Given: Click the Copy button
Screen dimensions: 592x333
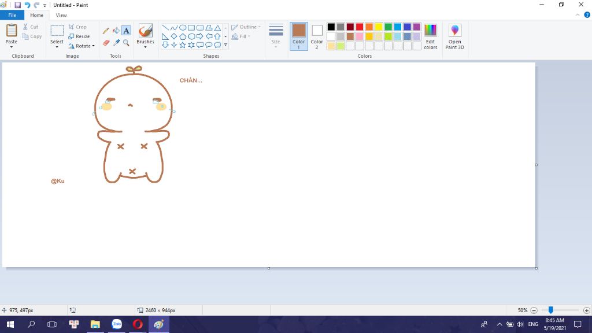Looking at the screenshot, I should [x=32, y=36].
